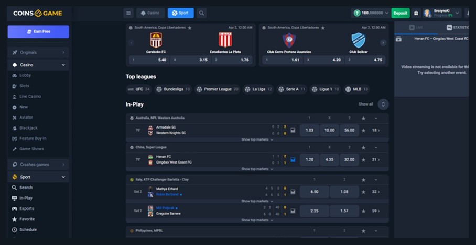Click the next arrow on featured matches carousel
476x245 pixels.
pyautogui.click(x=383, y=43)
